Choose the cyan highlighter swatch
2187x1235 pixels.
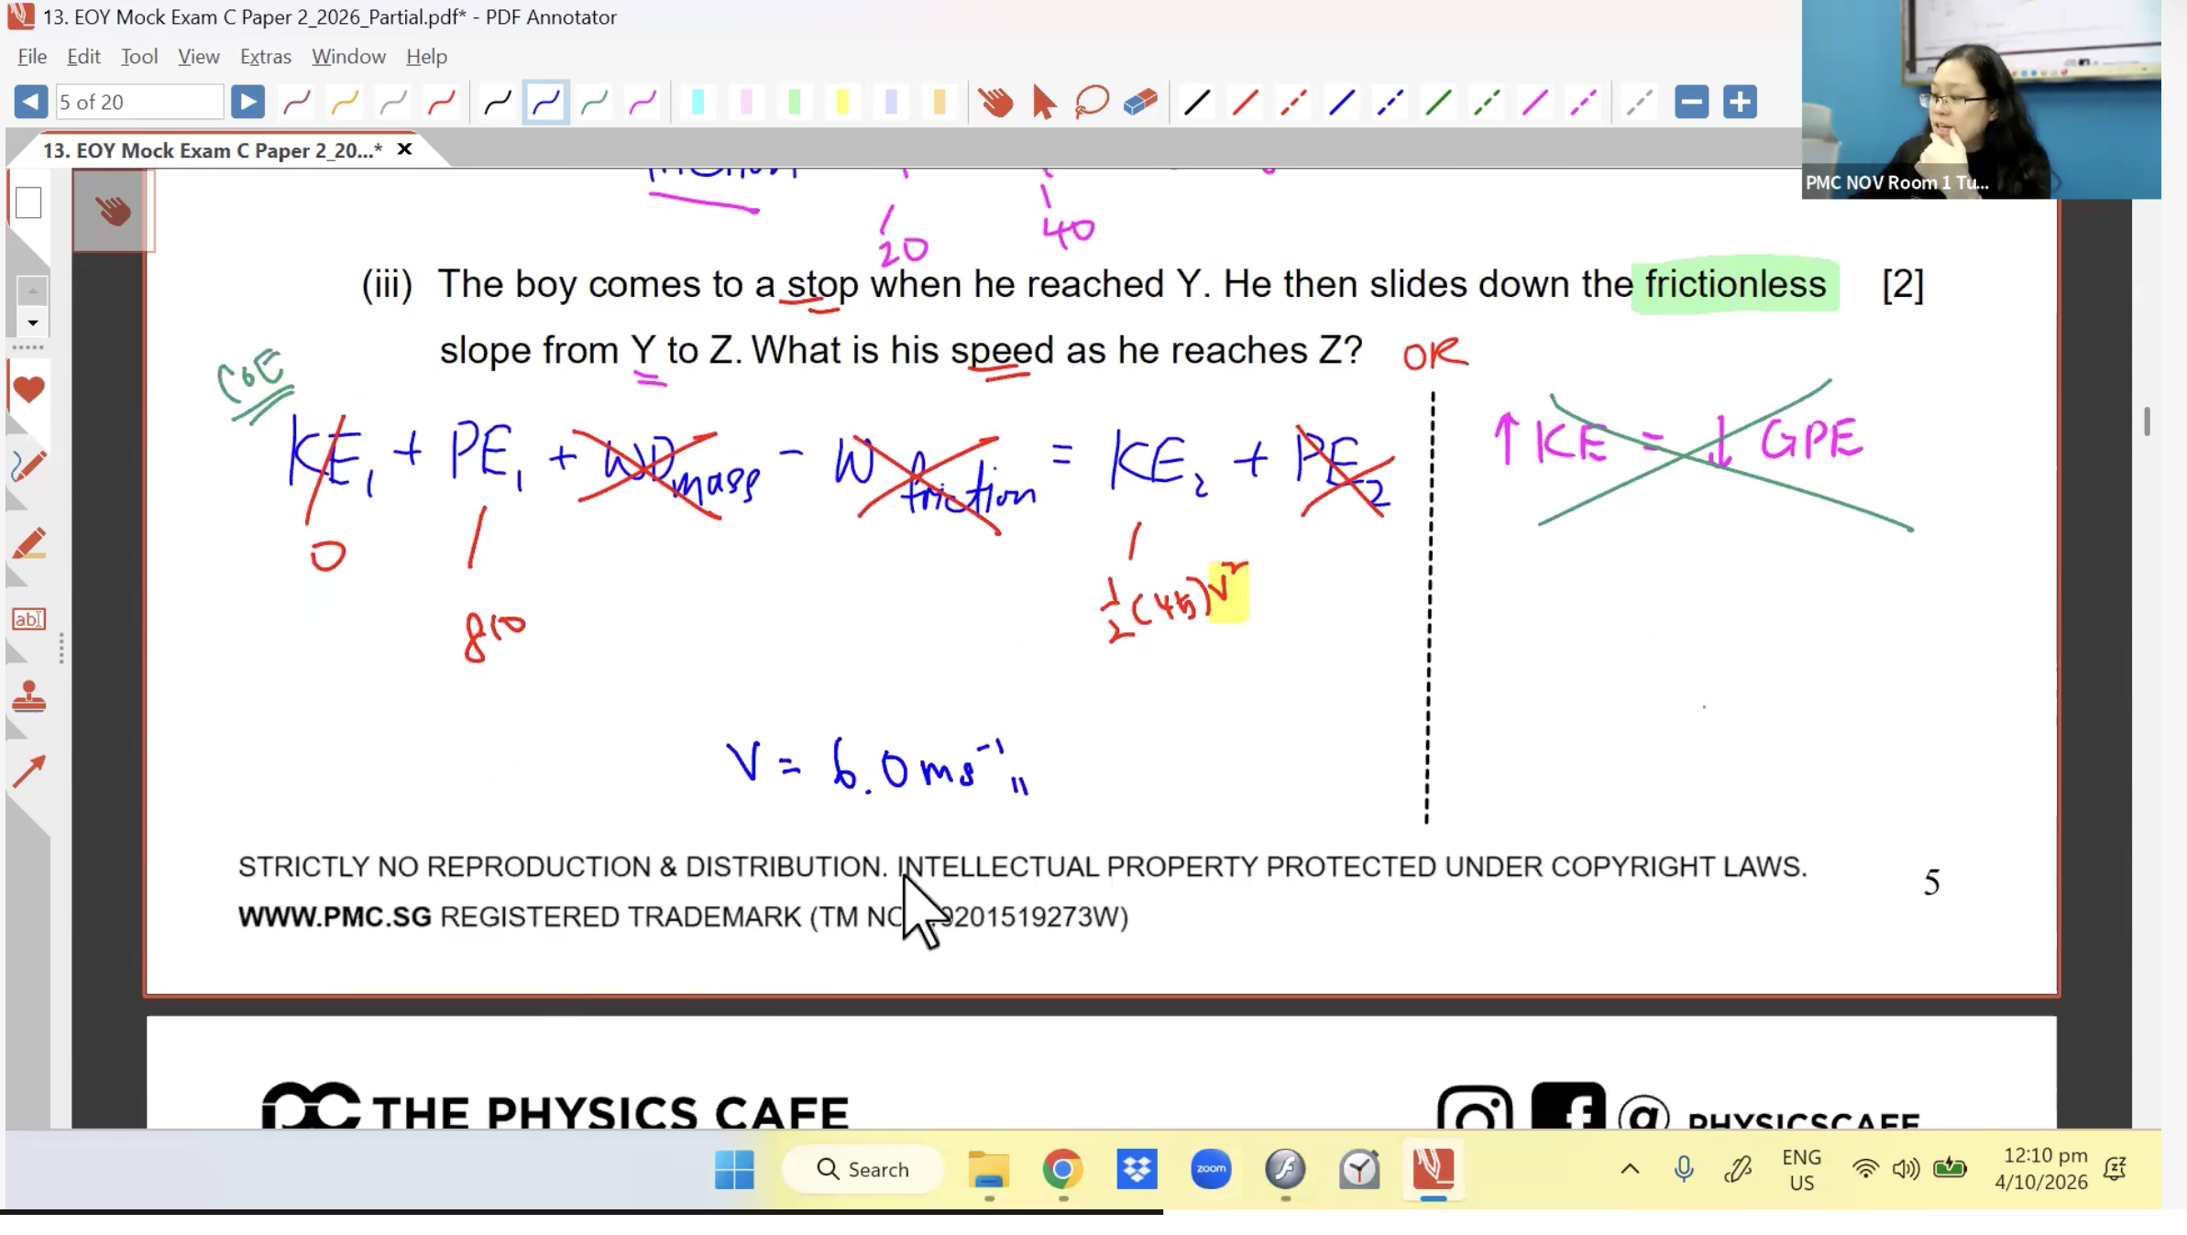coord(698,102)
